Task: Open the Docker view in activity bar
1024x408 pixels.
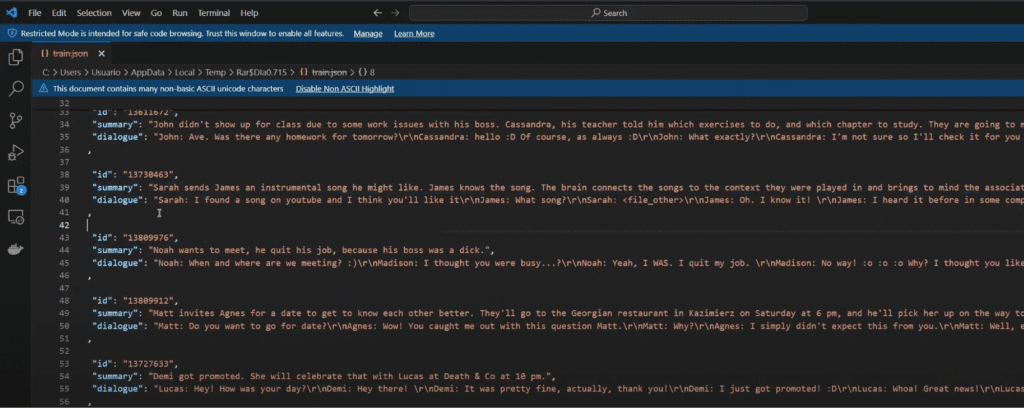Action: [x=15, y=249]
